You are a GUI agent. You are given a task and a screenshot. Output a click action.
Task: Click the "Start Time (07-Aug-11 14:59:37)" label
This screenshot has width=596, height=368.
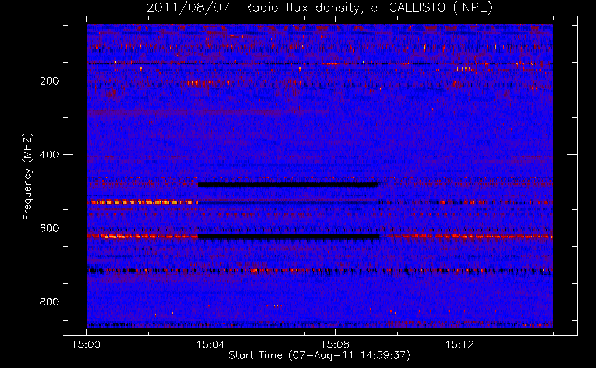click(x=319, y=355)
